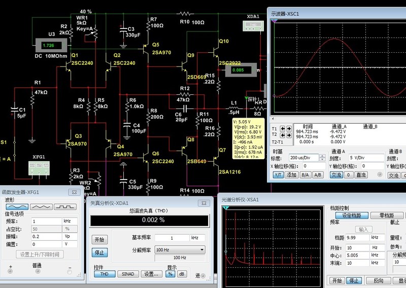Select the square waveform button
This screenshot has height=288, width=406.
point(65,207)
